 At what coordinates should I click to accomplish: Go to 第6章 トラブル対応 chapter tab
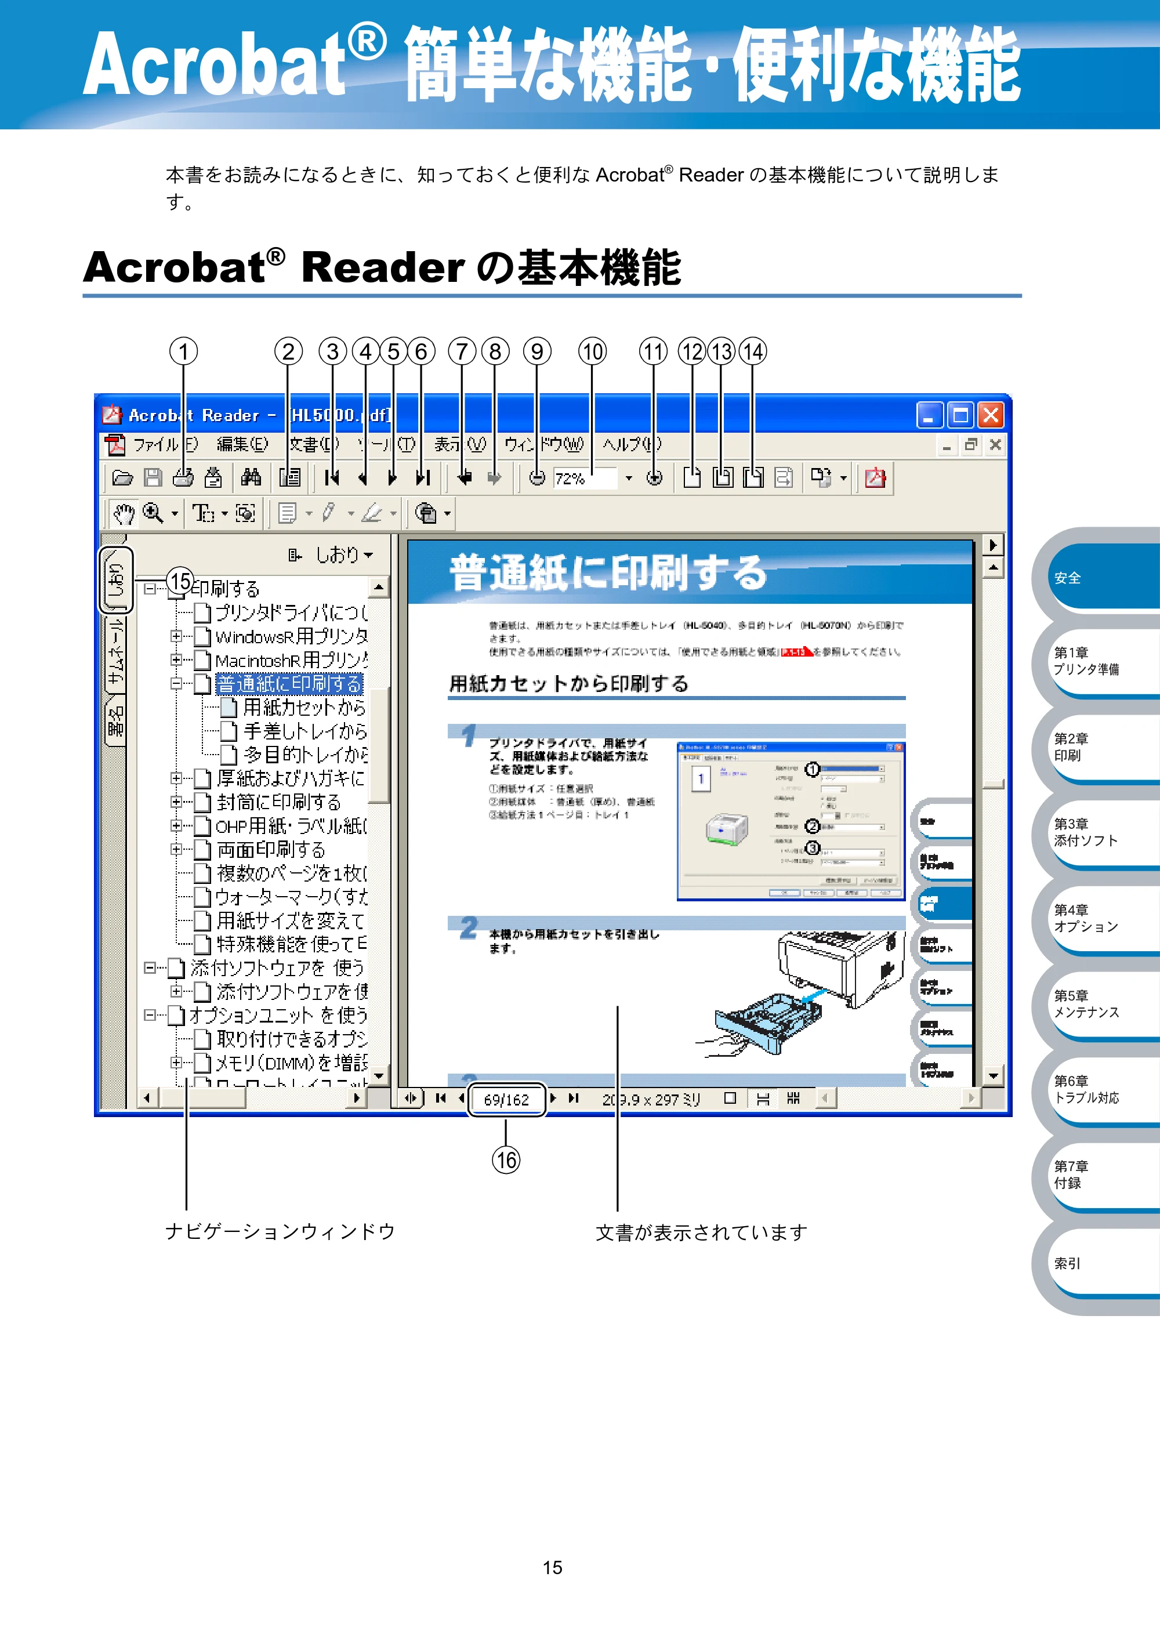point(1104,1089)
